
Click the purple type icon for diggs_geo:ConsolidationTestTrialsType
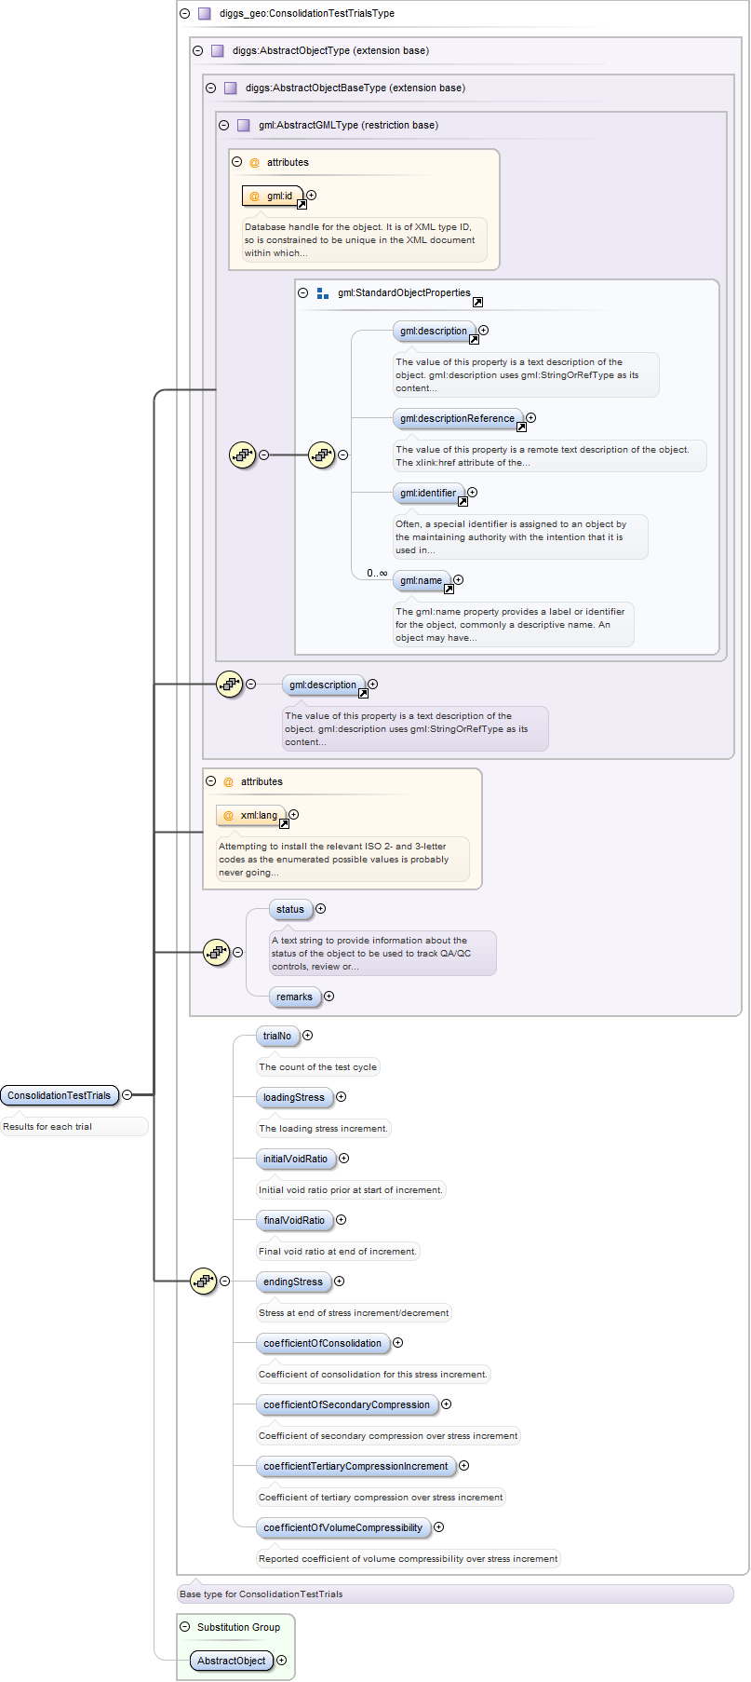click(x=204, y=14)
